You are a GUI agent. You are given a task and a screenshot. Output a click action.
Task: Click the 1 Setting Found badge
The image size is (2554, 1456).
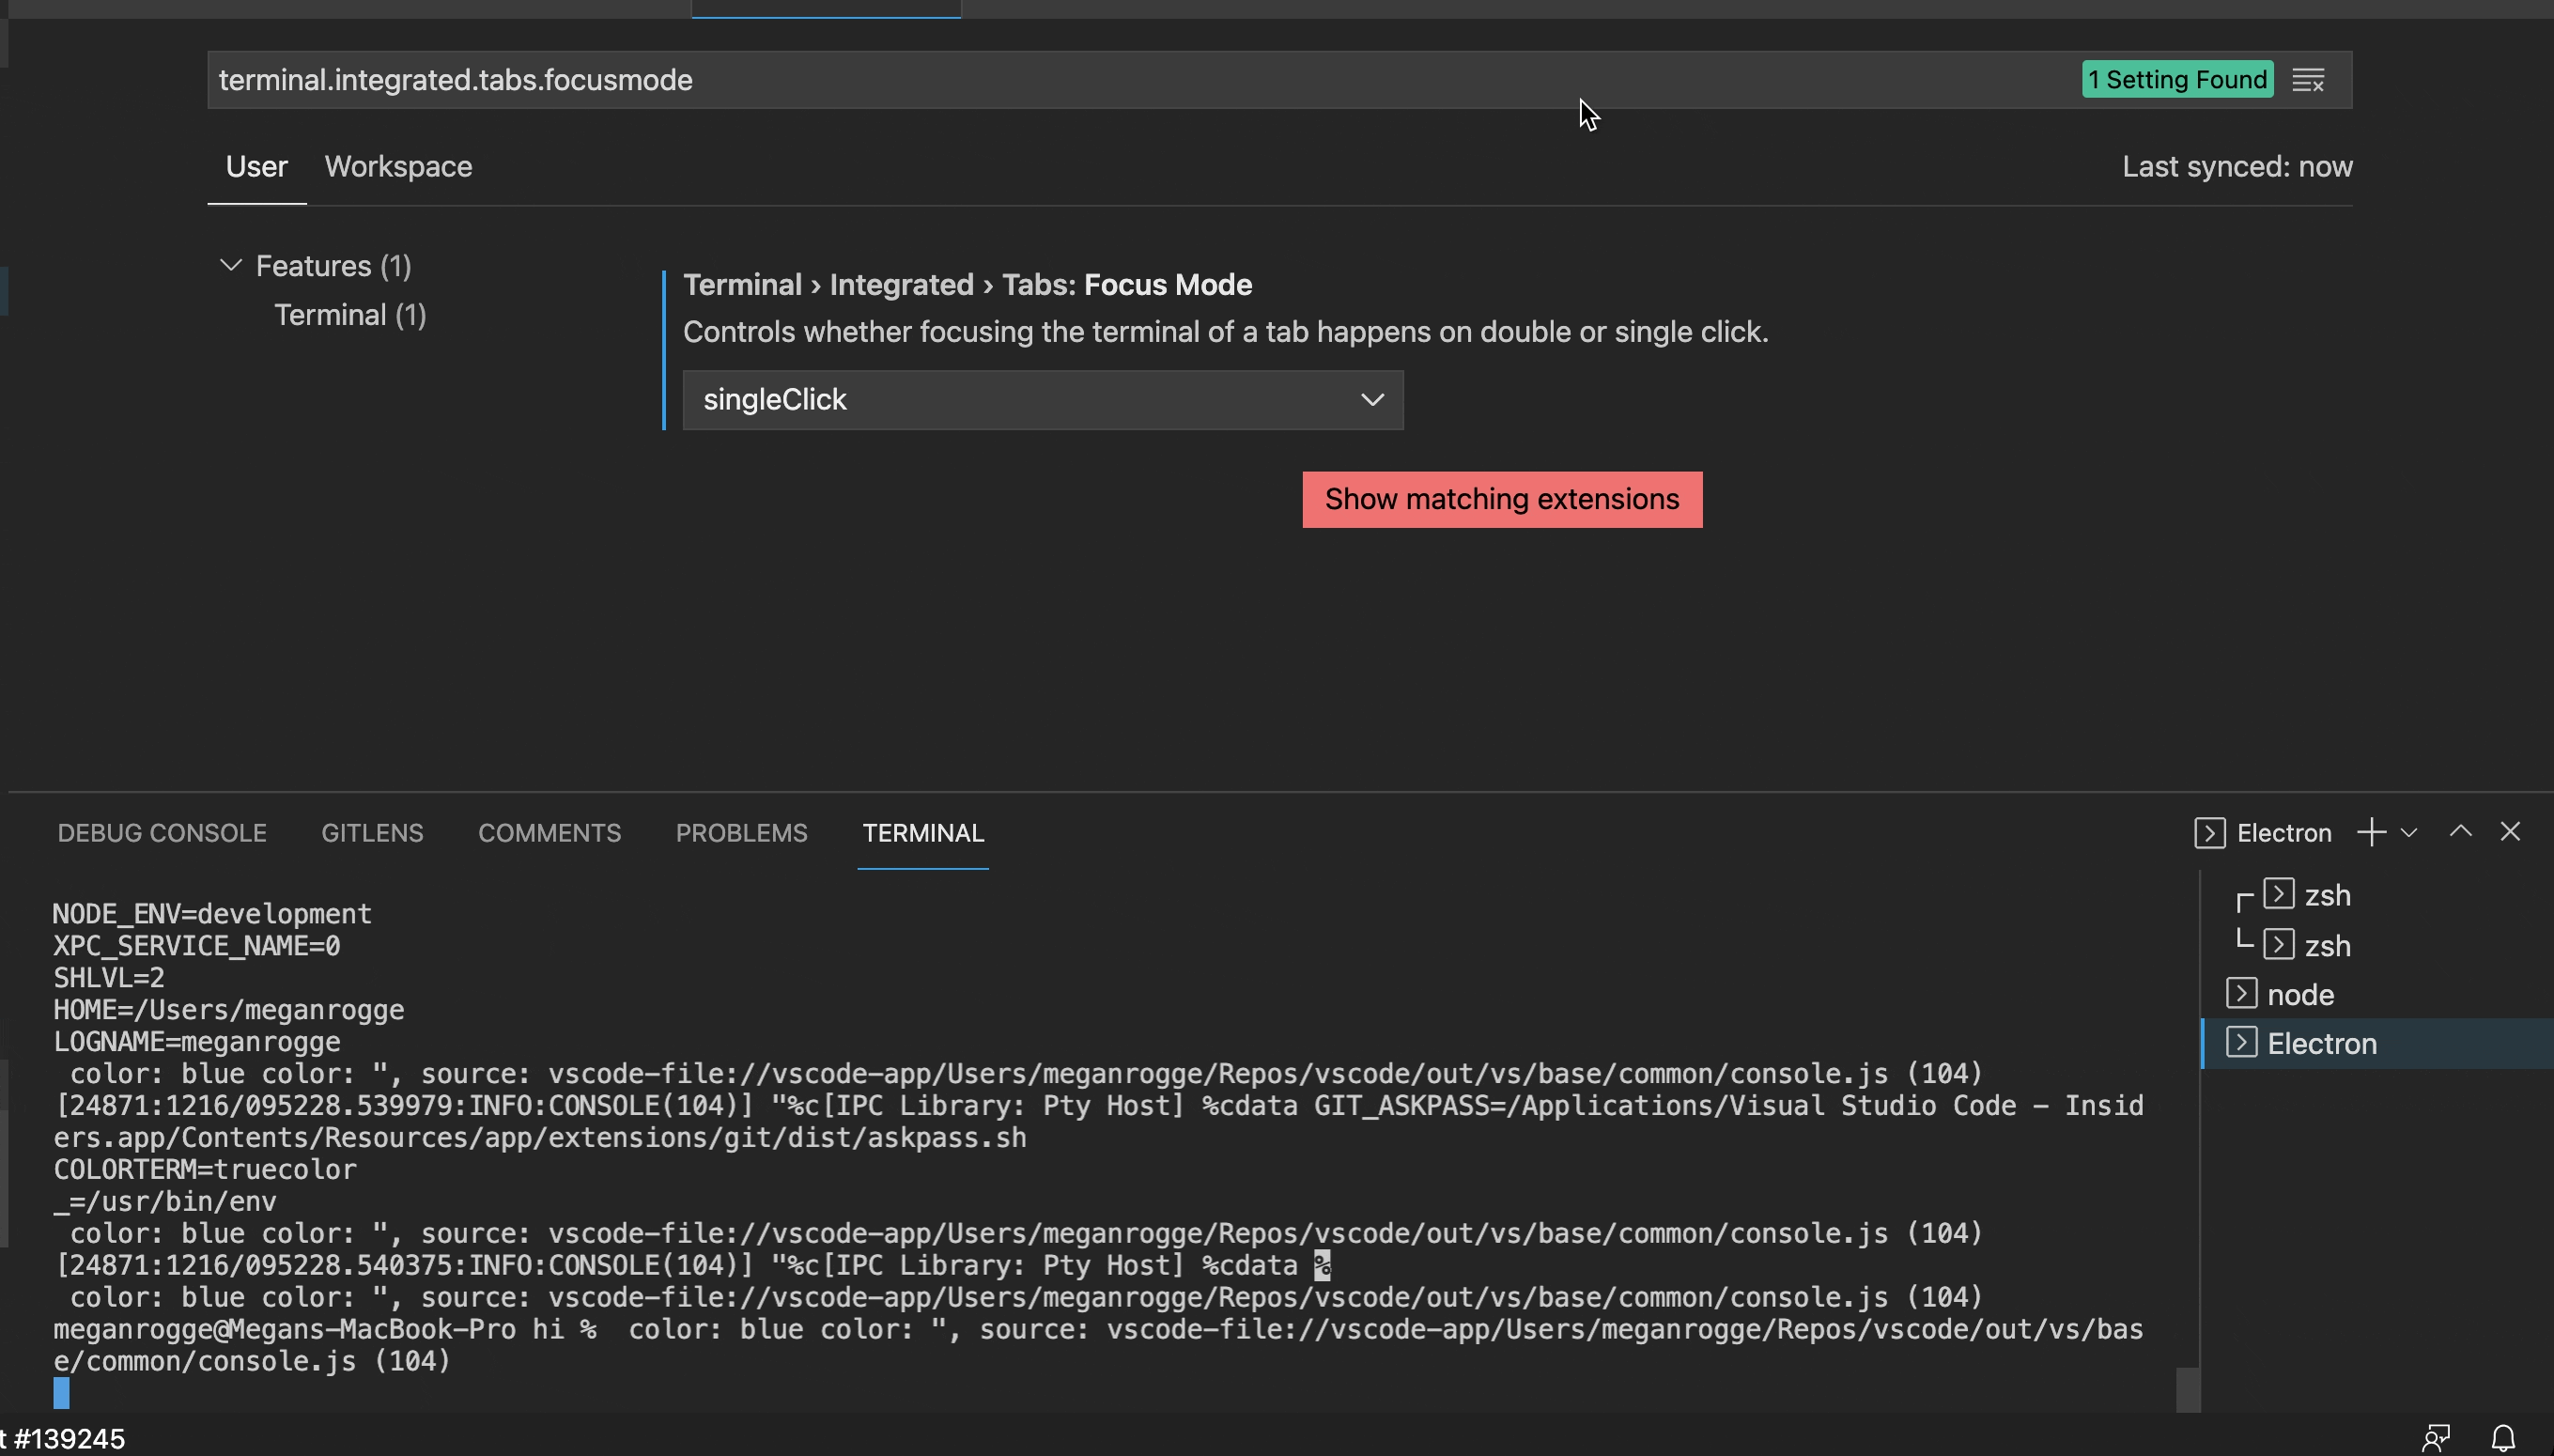coord(2177,80)
